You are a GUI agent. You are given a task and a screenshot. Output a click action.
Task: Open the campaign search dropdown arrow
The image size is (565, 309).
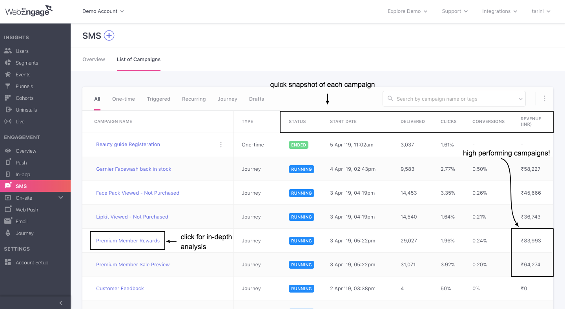pos(521,99)
